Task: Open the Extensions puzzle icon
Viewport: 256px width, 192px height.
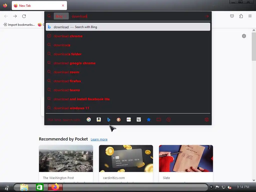Action: [x=241, y=16]
